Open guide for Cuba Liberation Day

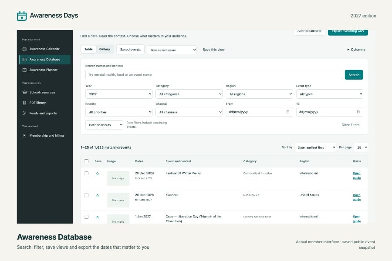click(357, 219)
